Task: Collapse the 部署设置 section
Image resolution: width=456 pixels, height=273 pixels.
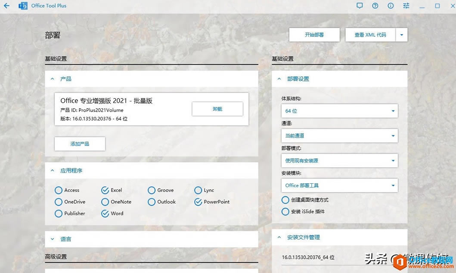Action: tap(279, 78)
